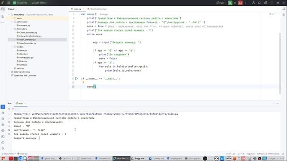Open the Database tool window icon

(x=284, y=15)
